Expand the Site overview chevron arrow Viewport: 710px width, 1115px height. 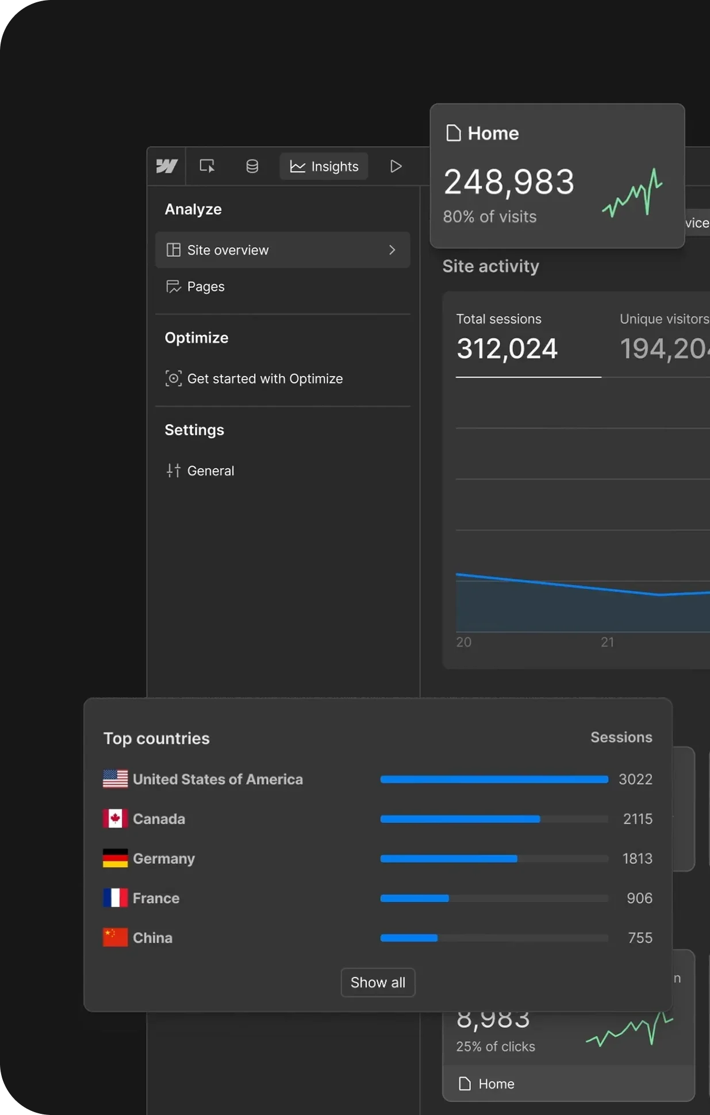(x=392, y=250)
